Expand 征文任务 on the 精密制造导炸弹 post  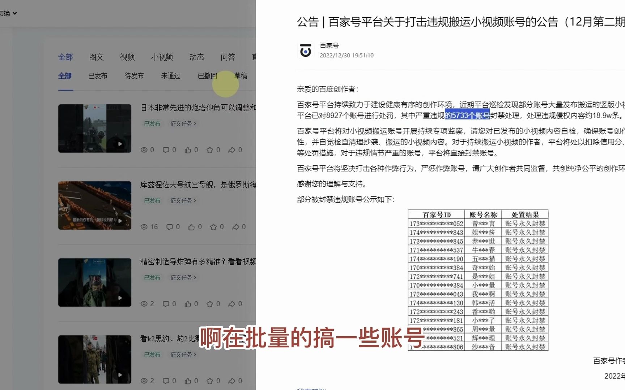[183, 277]
